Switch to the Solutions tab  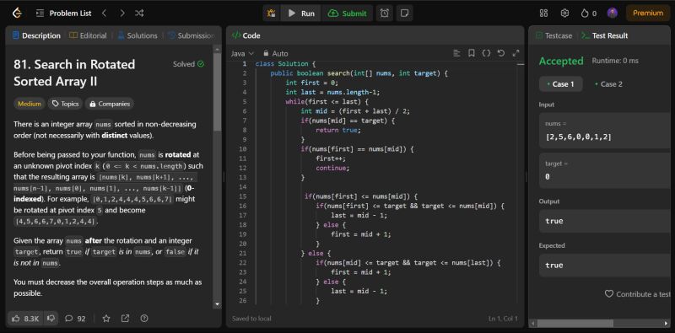(138, 35)
